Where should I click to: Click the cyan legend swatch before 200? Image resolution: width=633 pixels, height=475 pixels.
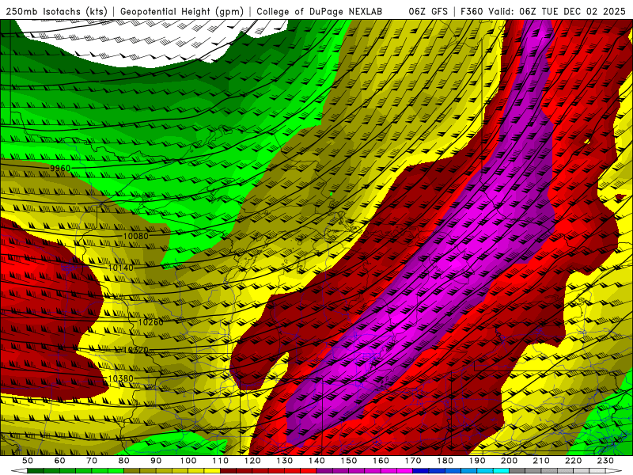501,471
